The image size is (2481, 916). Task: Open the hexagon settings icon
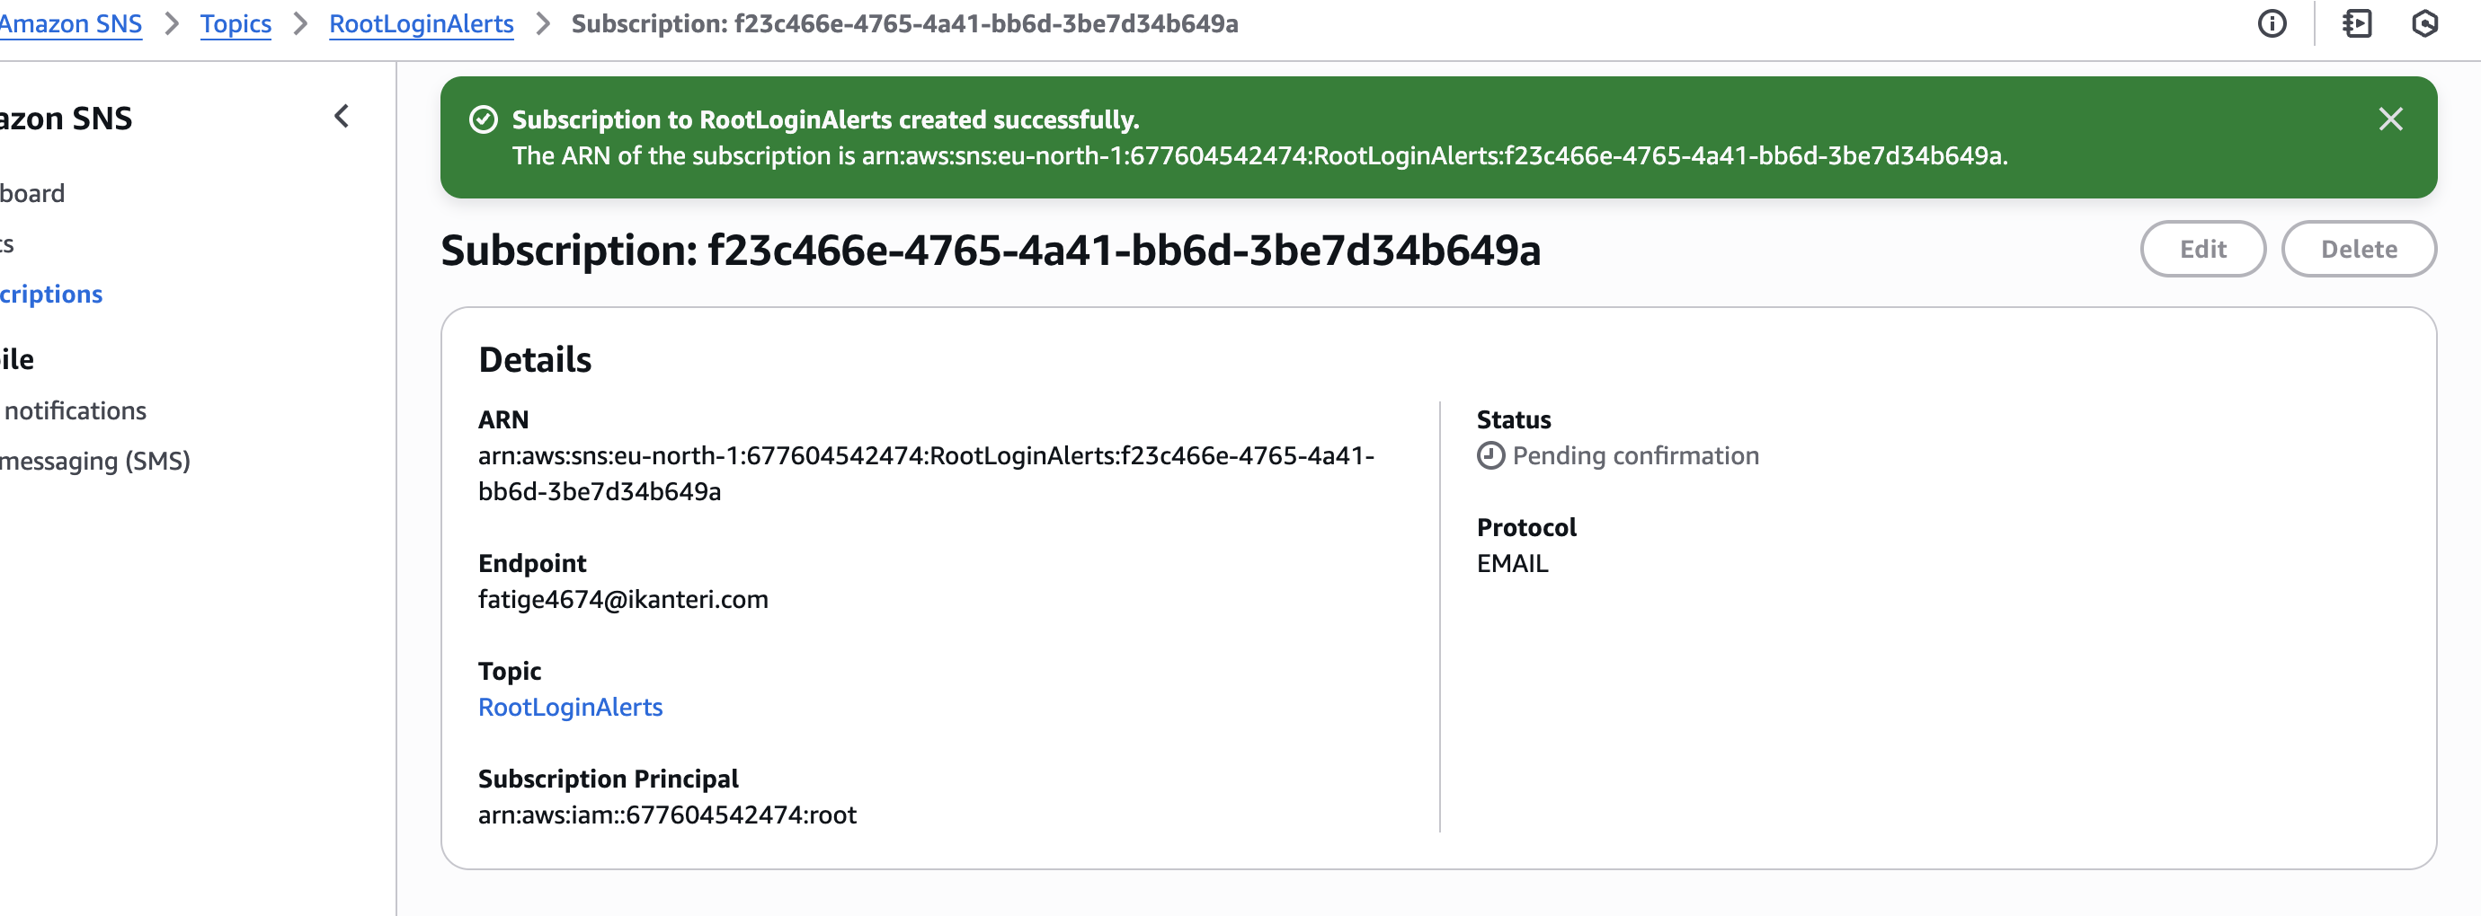[x=2424, y=23]
